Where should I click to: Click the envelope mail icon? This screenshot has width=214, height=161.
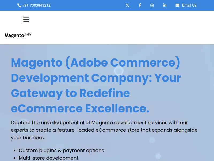click(177, 5)
